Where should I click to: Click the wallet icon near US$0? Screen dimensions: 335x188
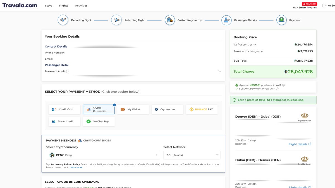coord(324,6)
